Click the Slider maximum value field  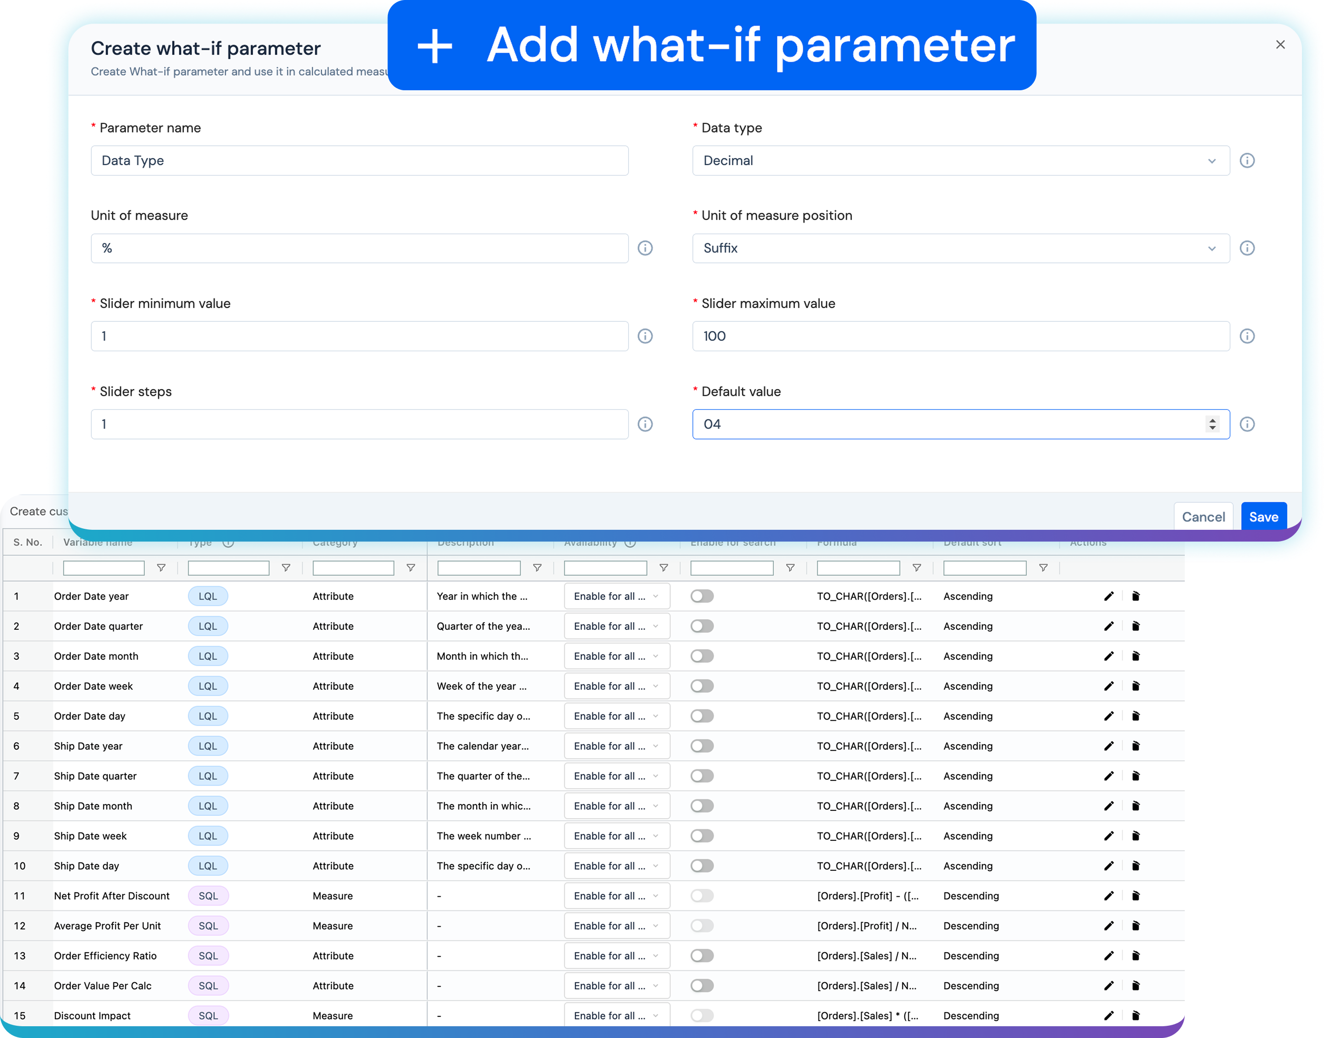click(961, 336)
